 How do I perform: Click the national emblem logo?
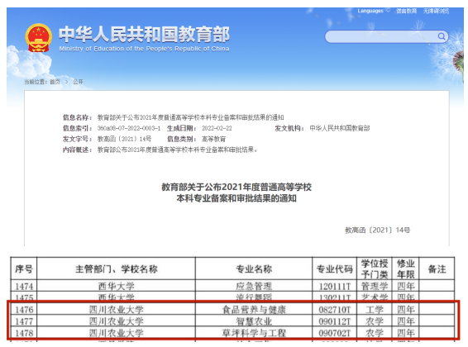tap(38, 38)
